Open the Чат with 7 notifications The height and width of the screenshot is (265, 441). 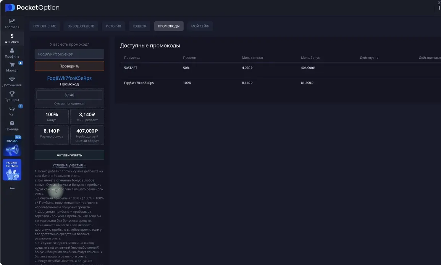click(x=12, y=111)
